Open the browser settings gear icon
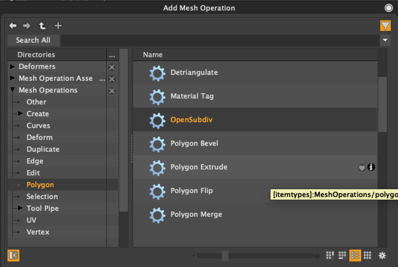 382,255
